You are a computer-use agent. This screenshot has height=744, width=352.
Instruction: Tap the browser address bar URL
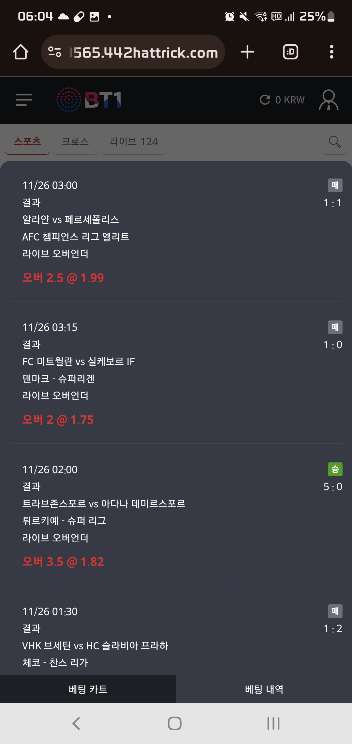click(143, 53)
